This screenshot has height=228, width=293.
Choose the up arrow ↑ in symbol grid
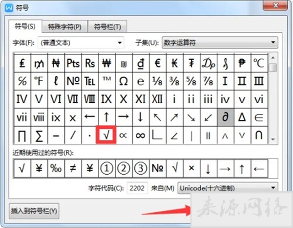tap(106, 117)
